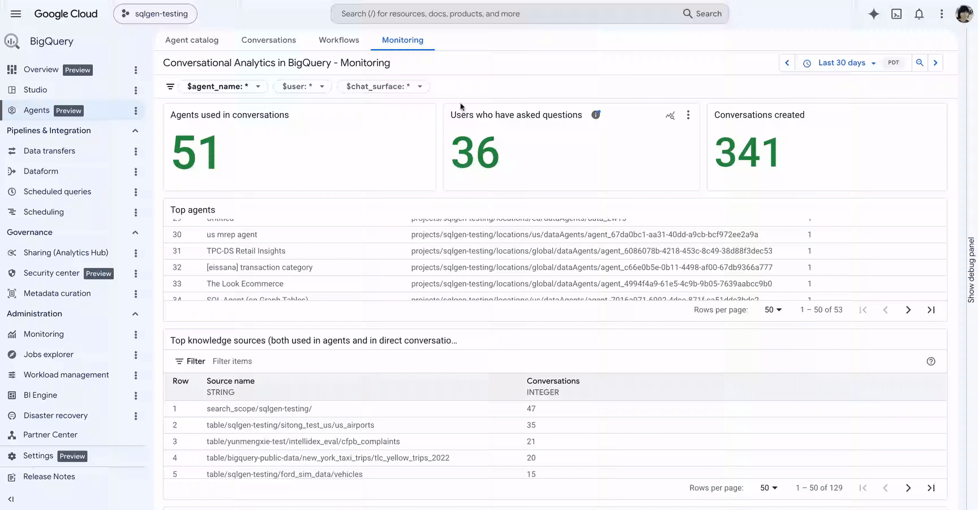Viewport: 978px width, 510px height.
Task: Collapse the left navigation sidebar
Action: pyautogui.click(x=11, y=499)
